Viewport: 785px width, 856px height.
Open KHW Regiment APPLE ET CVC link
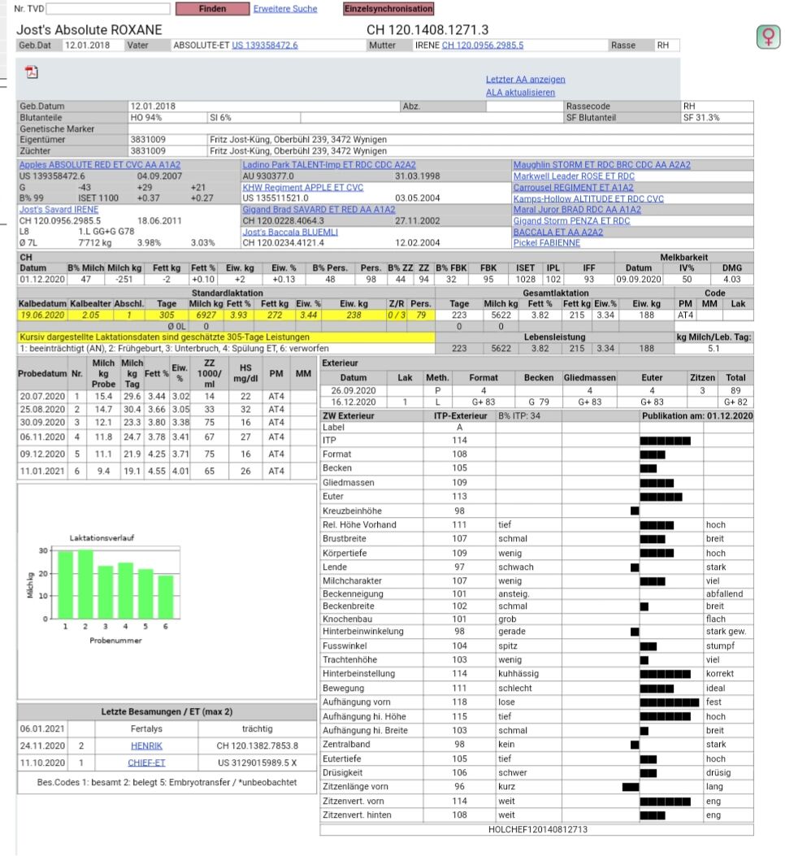(302, 187)
